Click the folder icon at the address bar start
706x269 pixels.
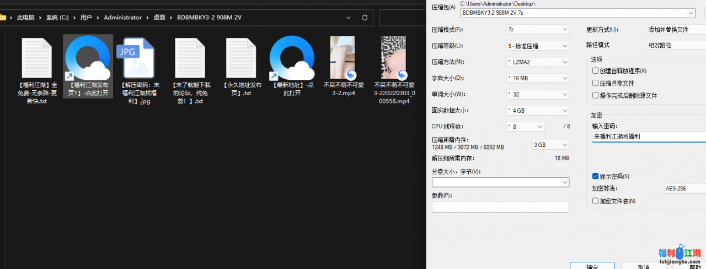pos(3,17)
